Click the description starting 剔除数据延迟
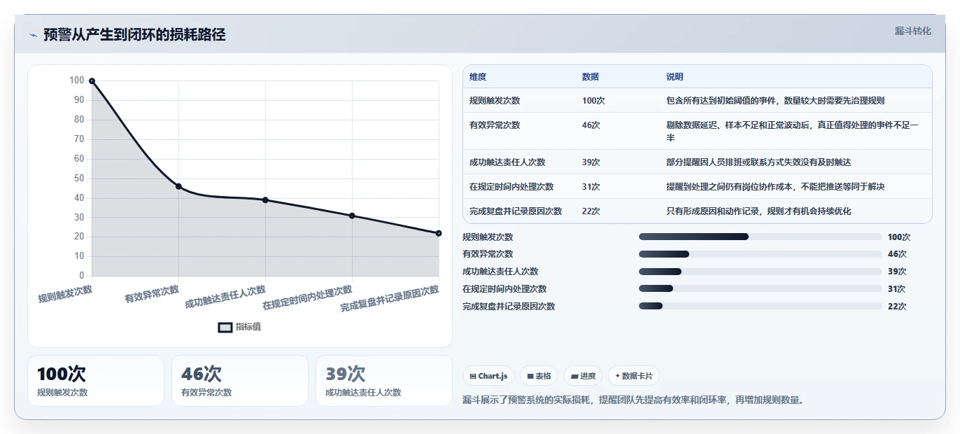 tap(793, 132)
